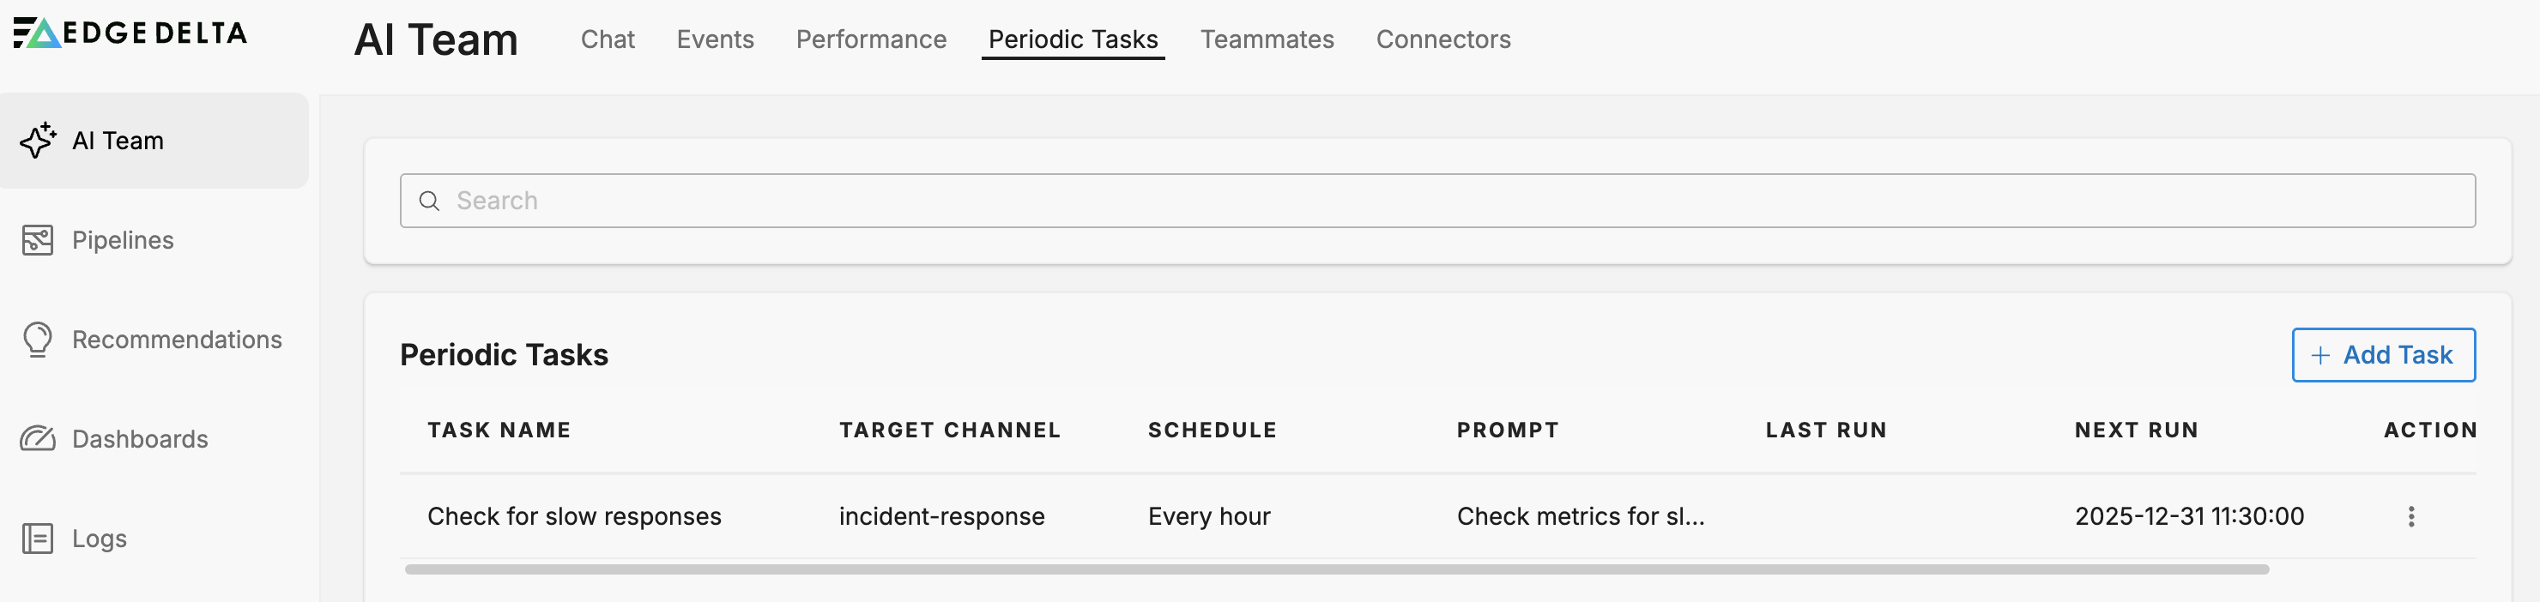Select the Periodic Tasks tab
Image resolution: width=2540 pixels, height=602 pixels.
1073,39
